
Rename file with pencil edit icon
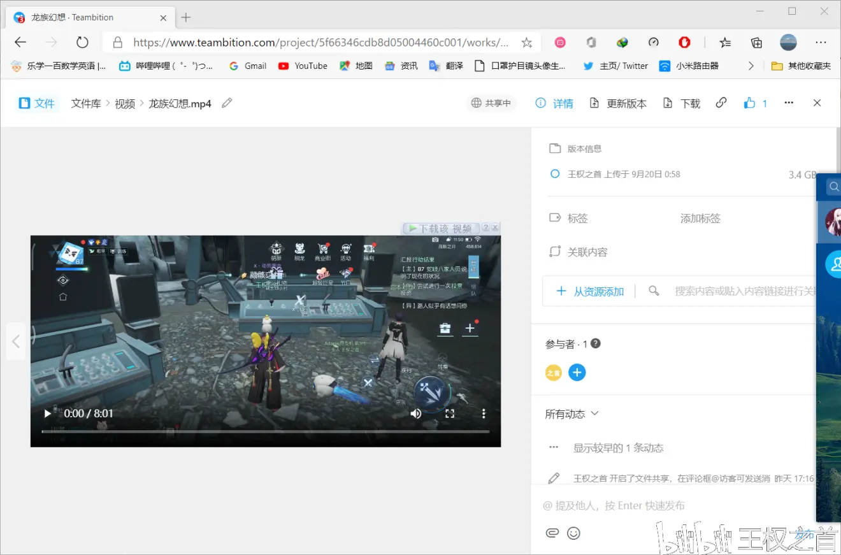[227, 103]
